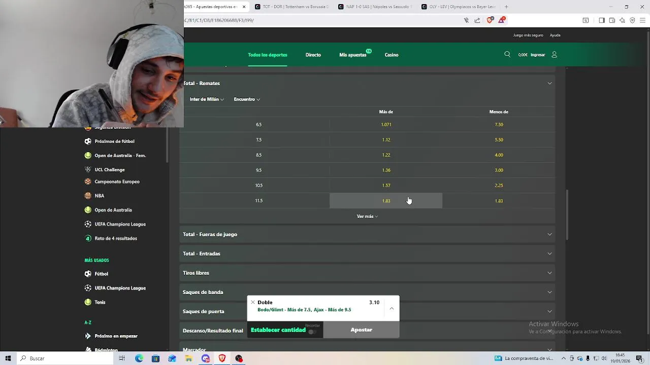The height and width of the screenshot is (365, 650).
Task: Expand the bet slip with its chevron
Action: pos(392,308)
